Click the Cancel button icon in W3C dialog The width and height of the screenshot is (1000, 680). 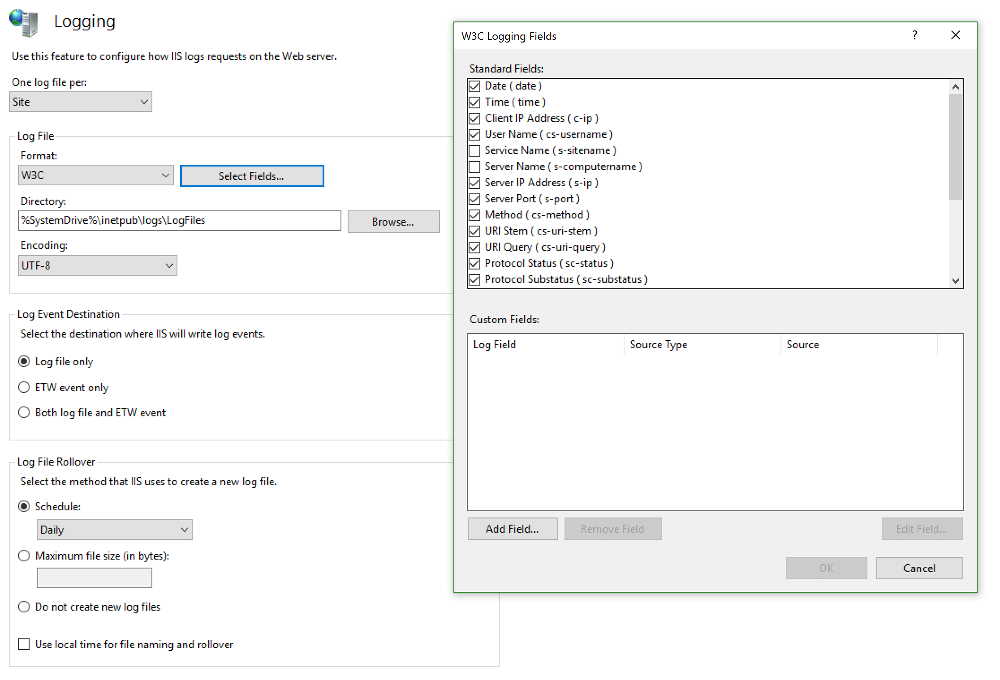point(918,568)
